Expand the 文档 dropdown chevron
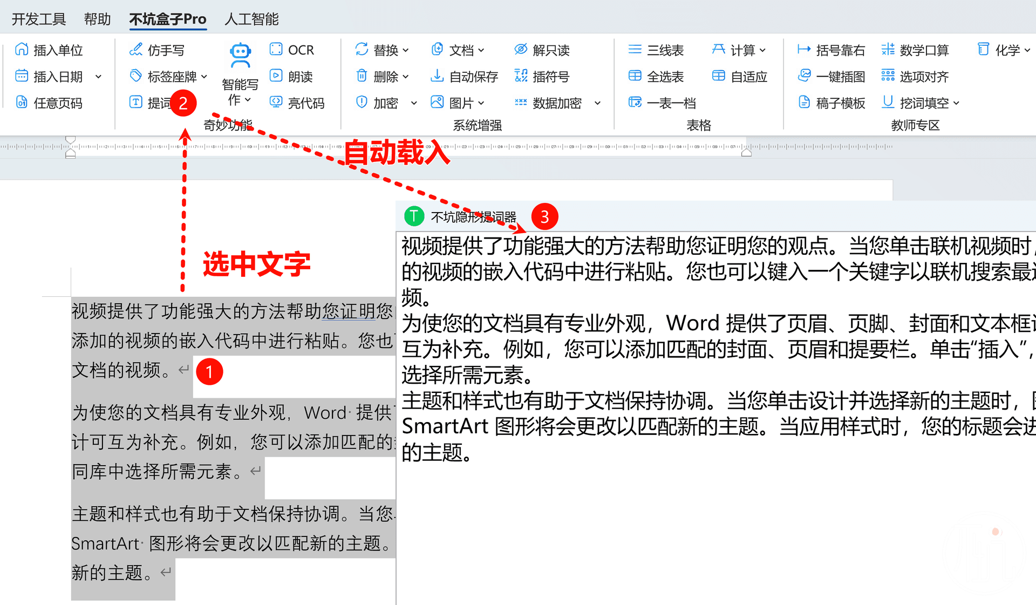Image resolution: width=1036 pixels, height=605 pixels. tap(481, 50)
